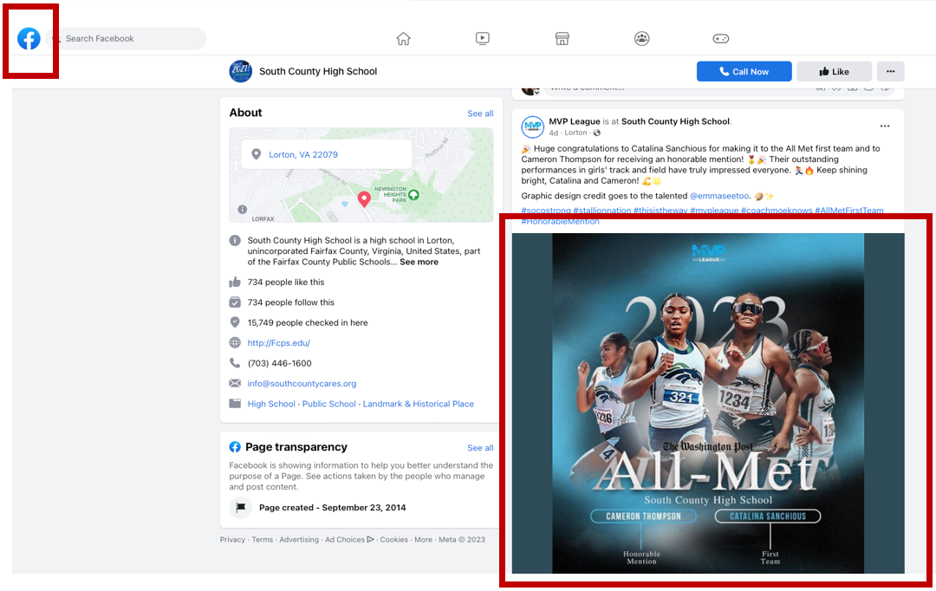Click the #AllMetFirstTeam hashtag
936x591 pixels.
(848, 211)
